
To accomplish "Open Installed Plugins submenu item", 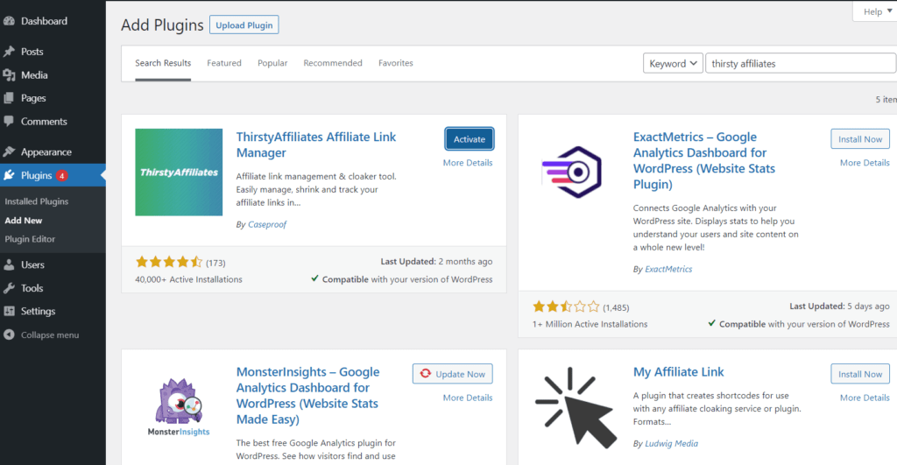I will pyautogui.click(x=36, y=201).
